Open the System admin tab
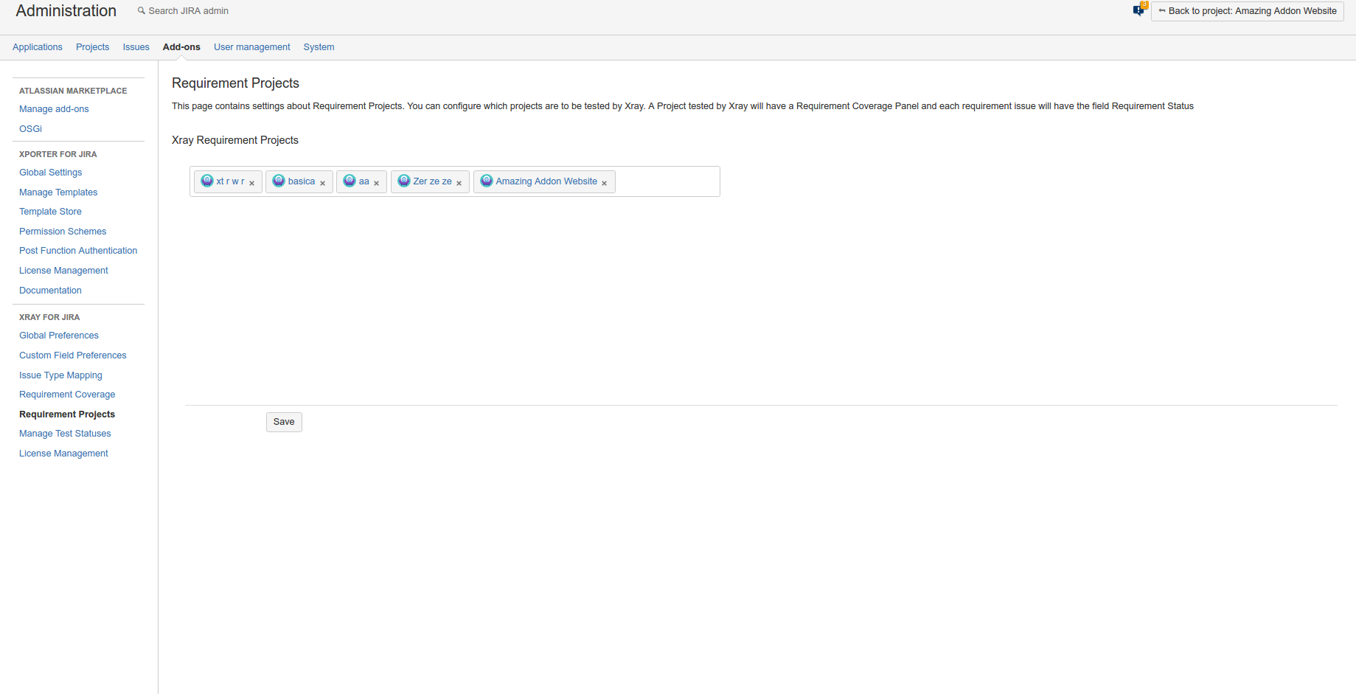The height and width of the screenshot is (694, 1356). click(x=319, y=47)
